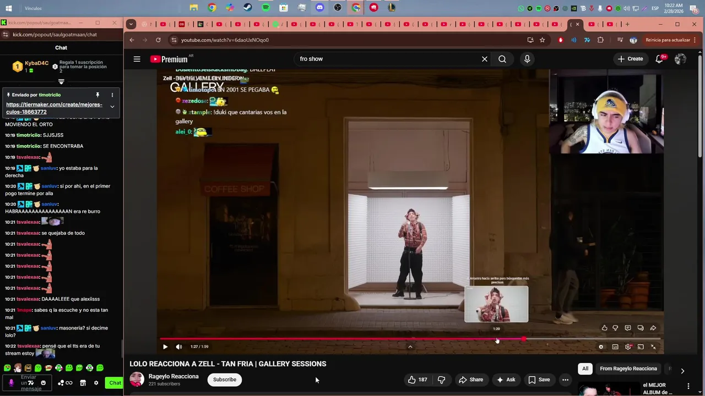Run search with the magnifier button

point(502,59)
